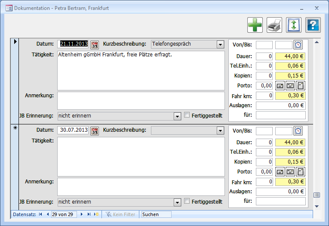Click clock icon in second record Von/Bis
Viewport: 329px width, 226px height.
[298, 130]
